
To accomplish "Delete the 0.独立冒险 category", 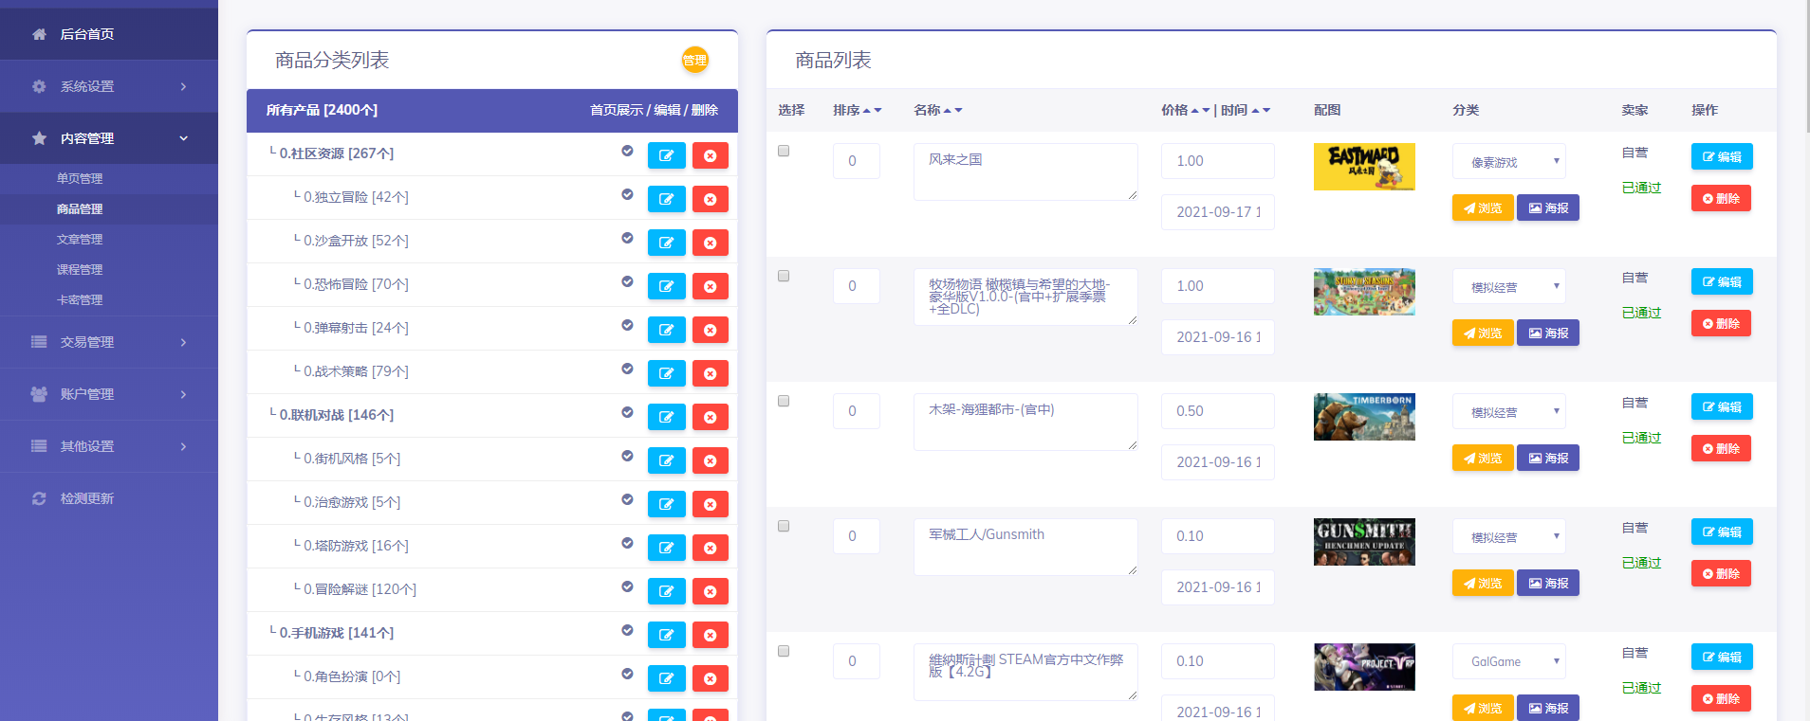I will 710,199.
